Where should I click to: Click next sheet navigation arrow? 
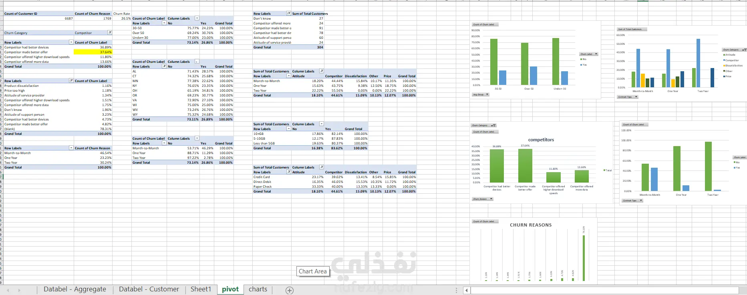19,290
